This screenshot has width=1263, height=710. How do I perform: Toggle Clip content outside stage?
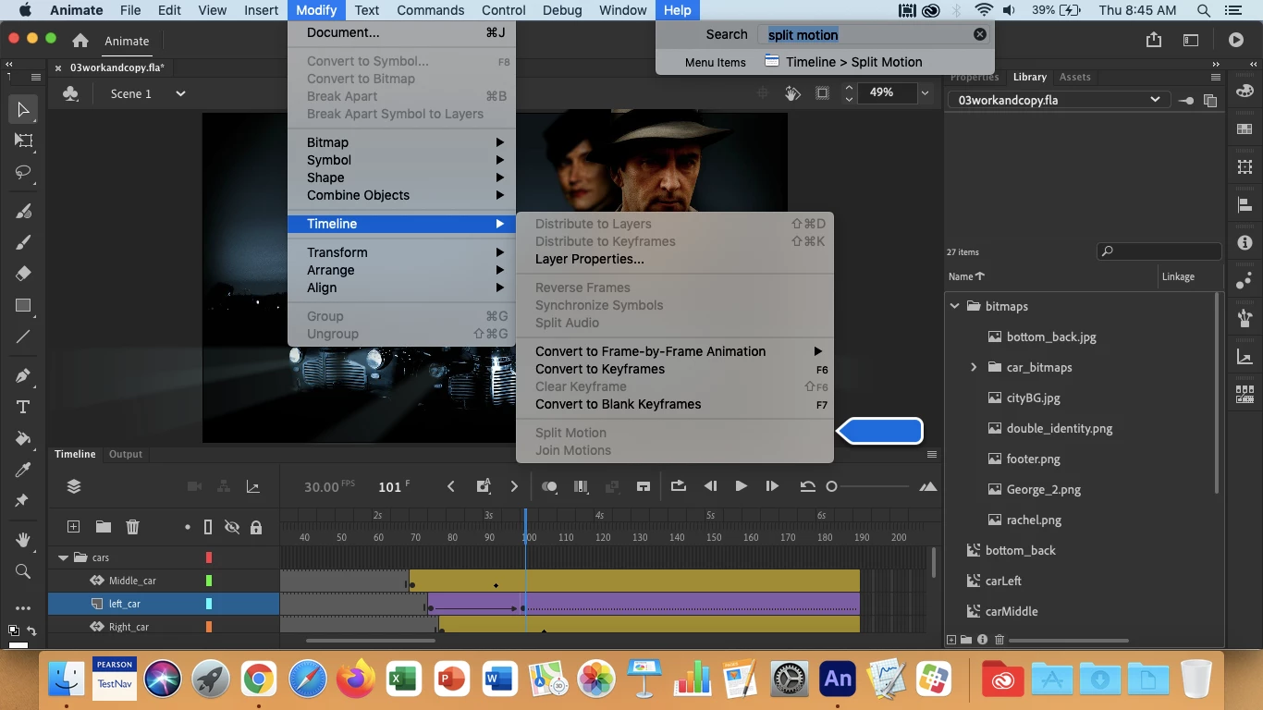click(x=822, y=92)
